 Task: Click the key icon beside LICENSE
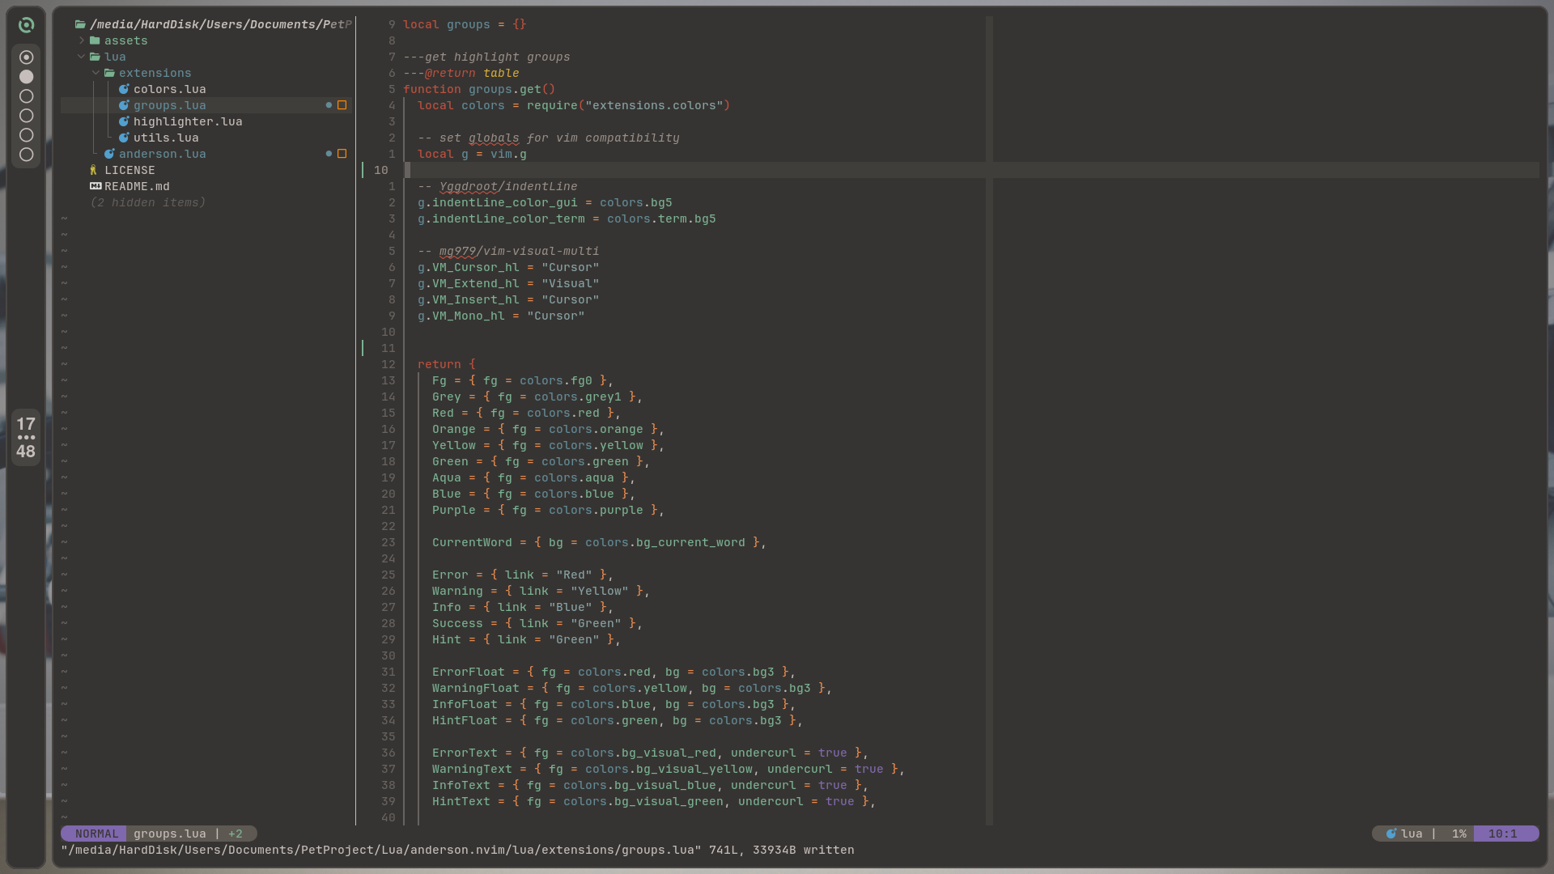point(94,170)
